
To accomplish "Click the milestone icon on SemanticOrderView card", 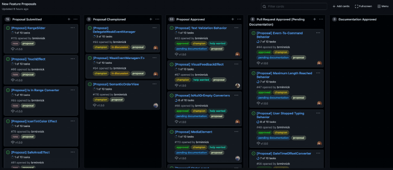I will tap(95, 105).
